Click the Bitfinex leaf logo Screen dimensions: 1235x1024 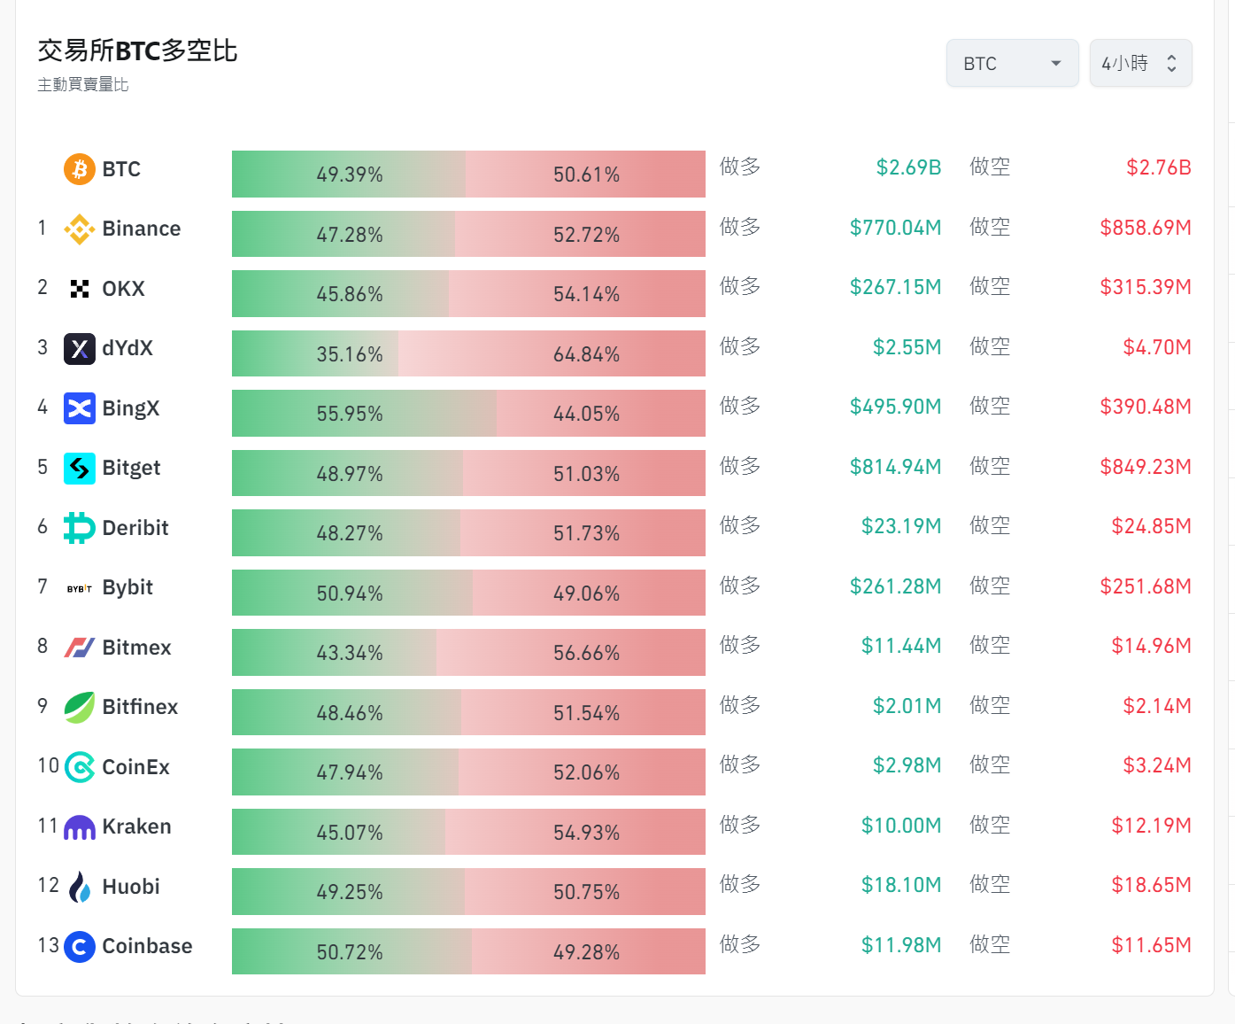[80, 708]
